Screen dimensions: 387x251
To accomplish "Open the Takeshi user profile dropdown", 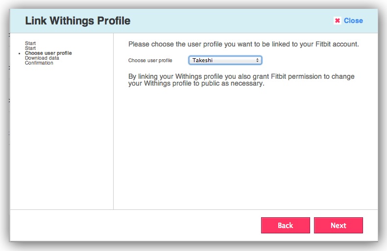I will pos(225,60).
